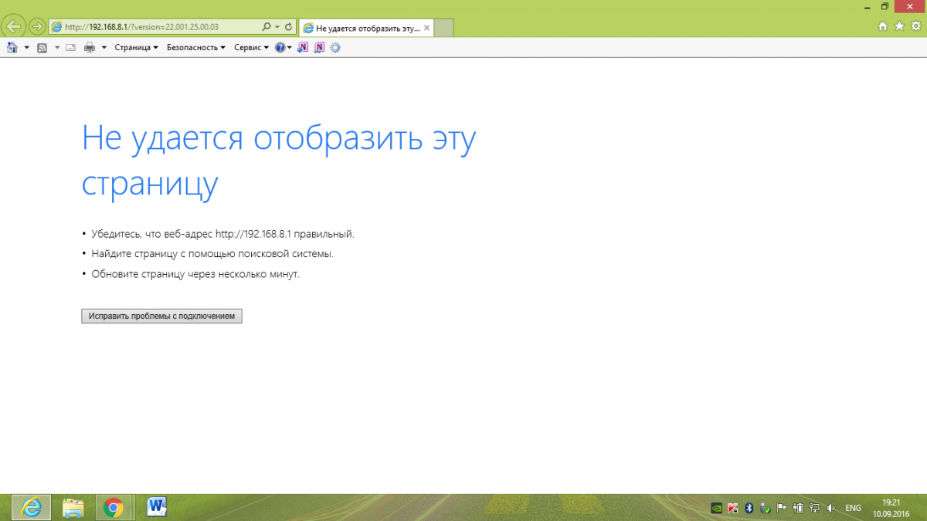Open the Страница menu
927x521 pixels.
point(136,48)
